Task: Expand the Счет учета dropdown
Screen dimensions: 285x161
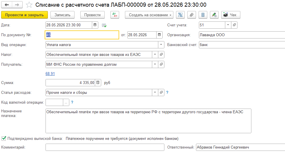Action: 228,25
